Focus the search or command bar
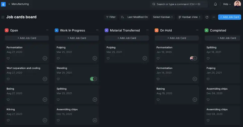This screenshot has width=243, height=127. (179, 4)
